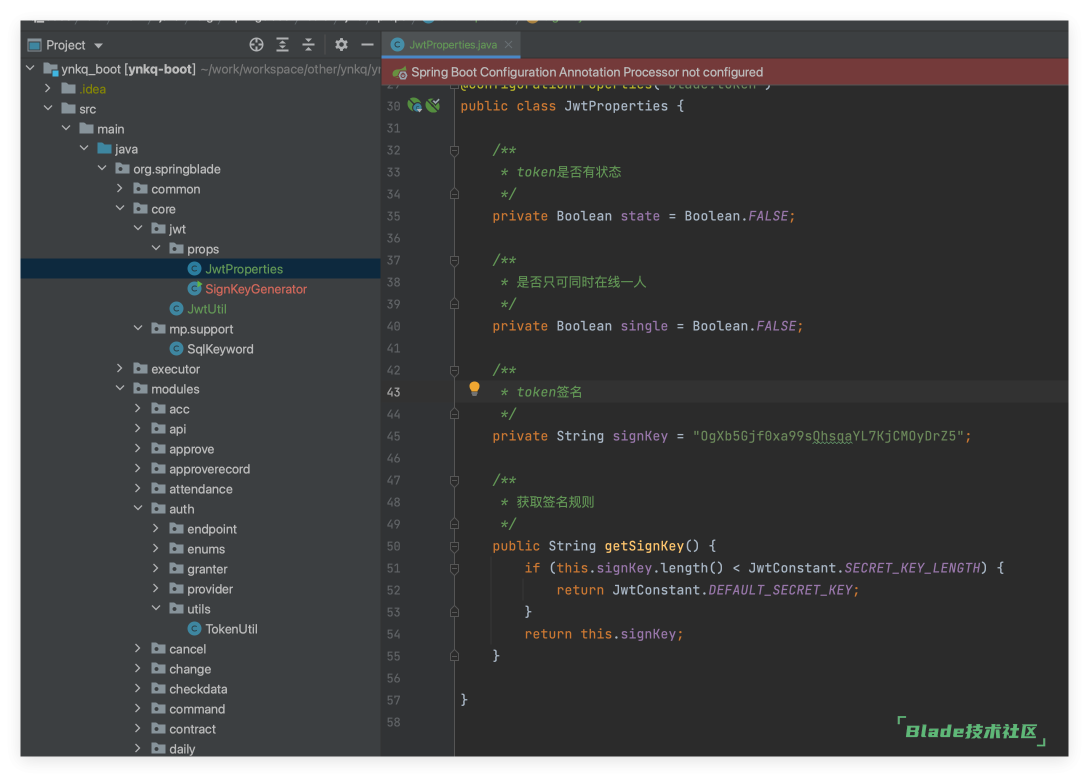This screenshot has width=1089, height=777.
Task: Expand the acc package
Action: click(138, 408)
